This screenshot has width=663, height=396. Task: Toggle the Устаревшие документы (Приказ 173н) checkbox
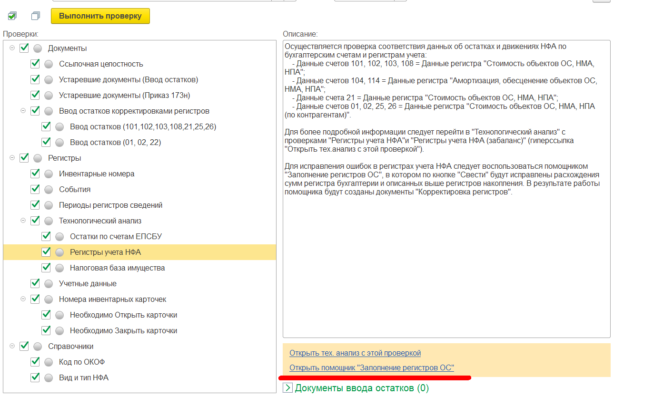point(35,95)
